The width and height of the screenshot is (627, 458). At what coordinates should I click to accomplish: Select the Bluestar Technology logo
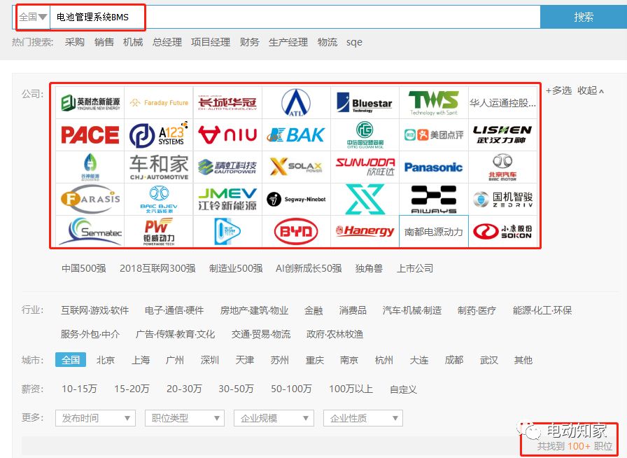(x=365, y=102)
